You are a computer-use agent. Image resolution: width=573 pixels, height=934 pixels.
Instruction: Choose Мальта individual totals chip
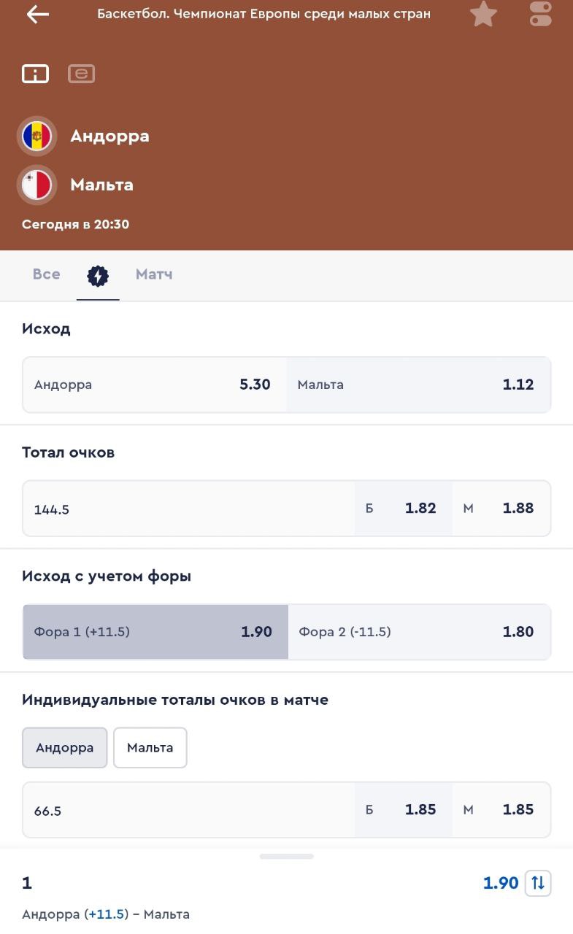[x=150, y=747]
